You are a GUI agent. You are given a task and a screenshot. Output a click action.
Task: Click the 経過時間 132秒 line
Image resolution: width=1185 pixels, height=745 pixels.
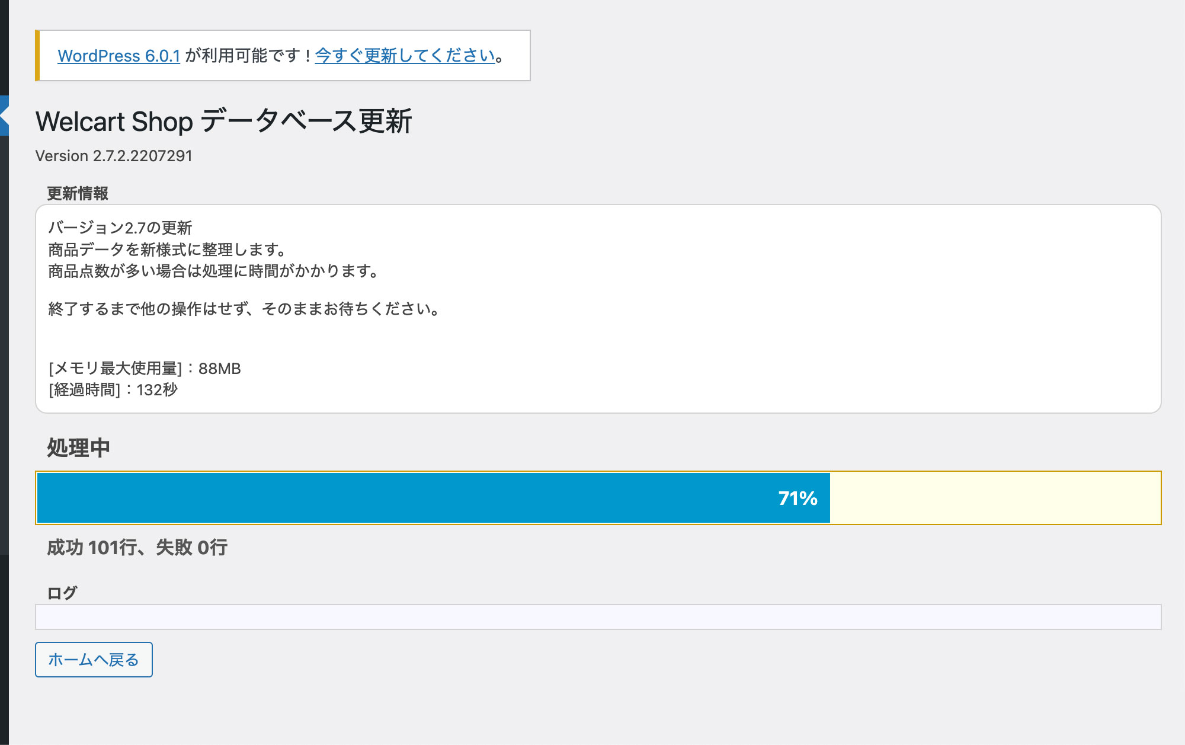113,389
